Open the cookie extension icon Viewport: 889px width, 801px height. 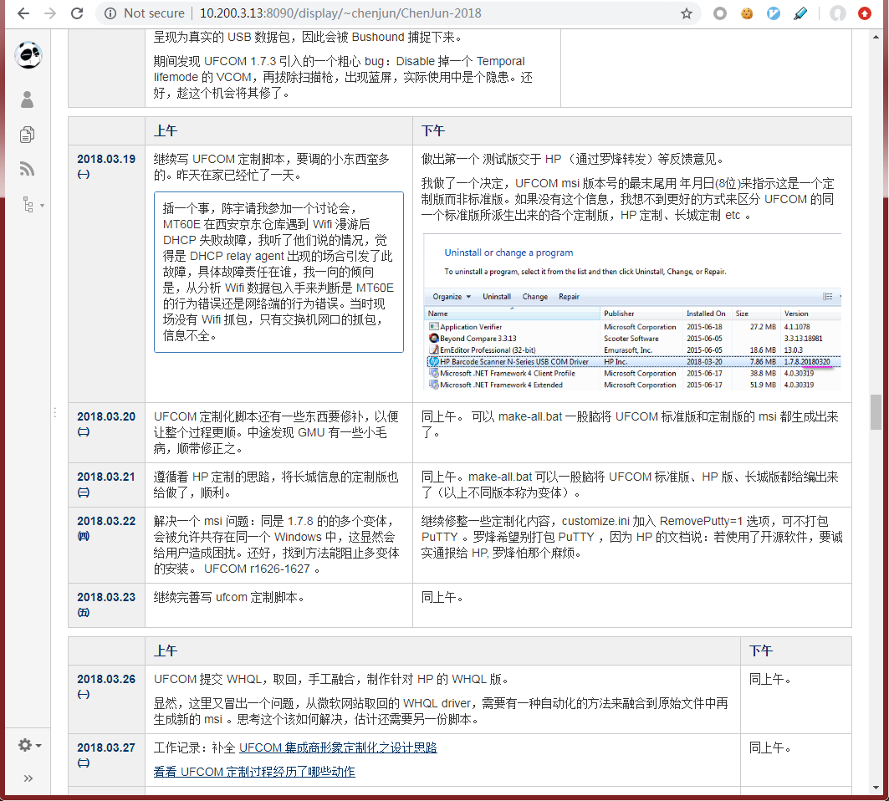[x=748, y=13]
